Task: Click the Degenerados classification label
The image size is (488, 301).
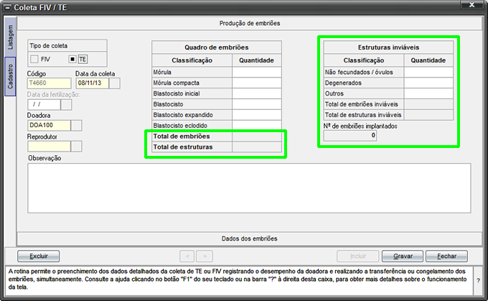Action: pyautogui.click(x=343, y=83)
